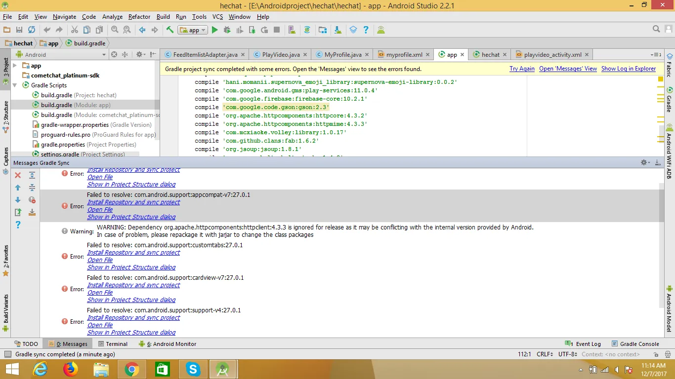
Task: Click Show in Project Structure for cardview-v7
Action: pos(131,300)
